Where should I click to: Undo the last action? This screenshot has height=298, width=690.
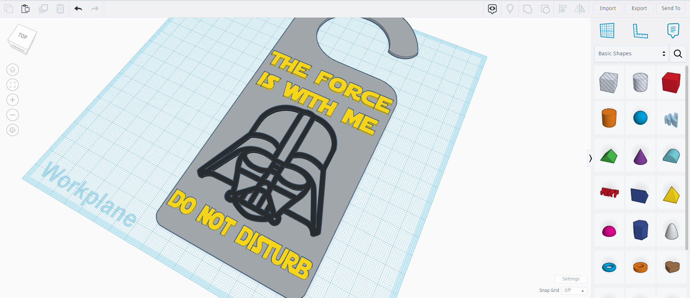[78, 9]
